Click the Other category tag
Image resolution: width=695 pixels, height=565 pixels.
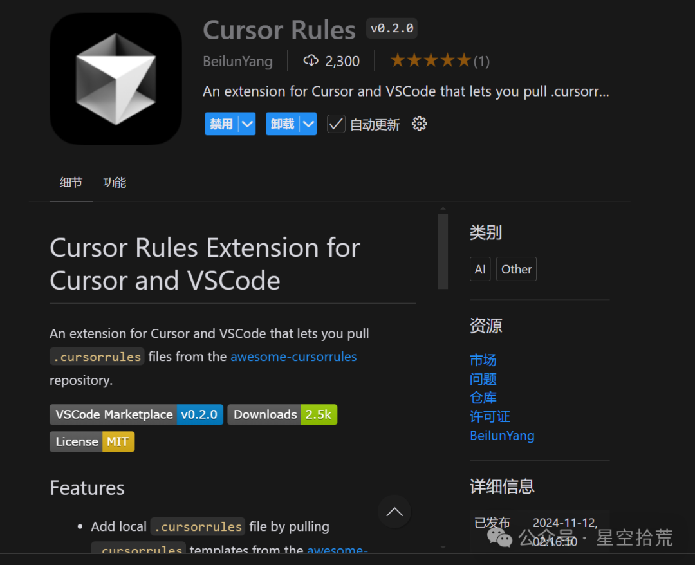[x=516, y=269]
